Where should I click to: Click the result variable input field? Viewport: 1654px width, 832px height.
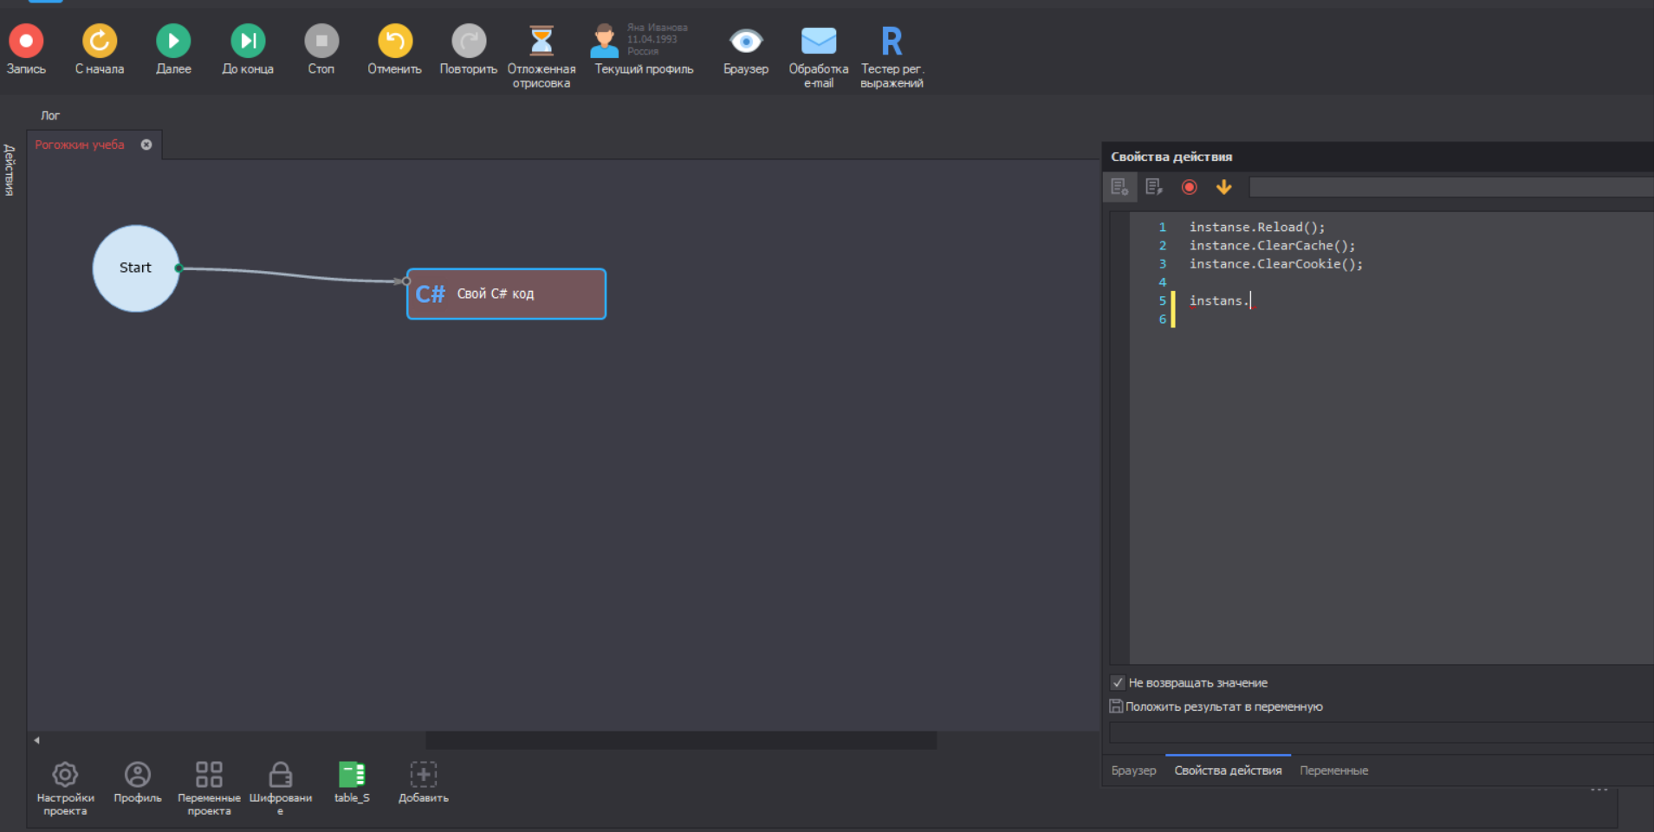click(1378, 732)
